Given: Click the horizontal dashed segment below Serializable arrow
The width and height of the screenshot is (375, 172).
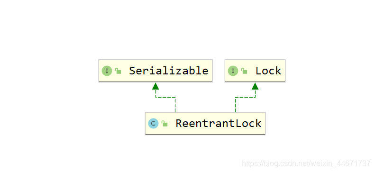Looking at the screenshot, I should coord(165,97).
